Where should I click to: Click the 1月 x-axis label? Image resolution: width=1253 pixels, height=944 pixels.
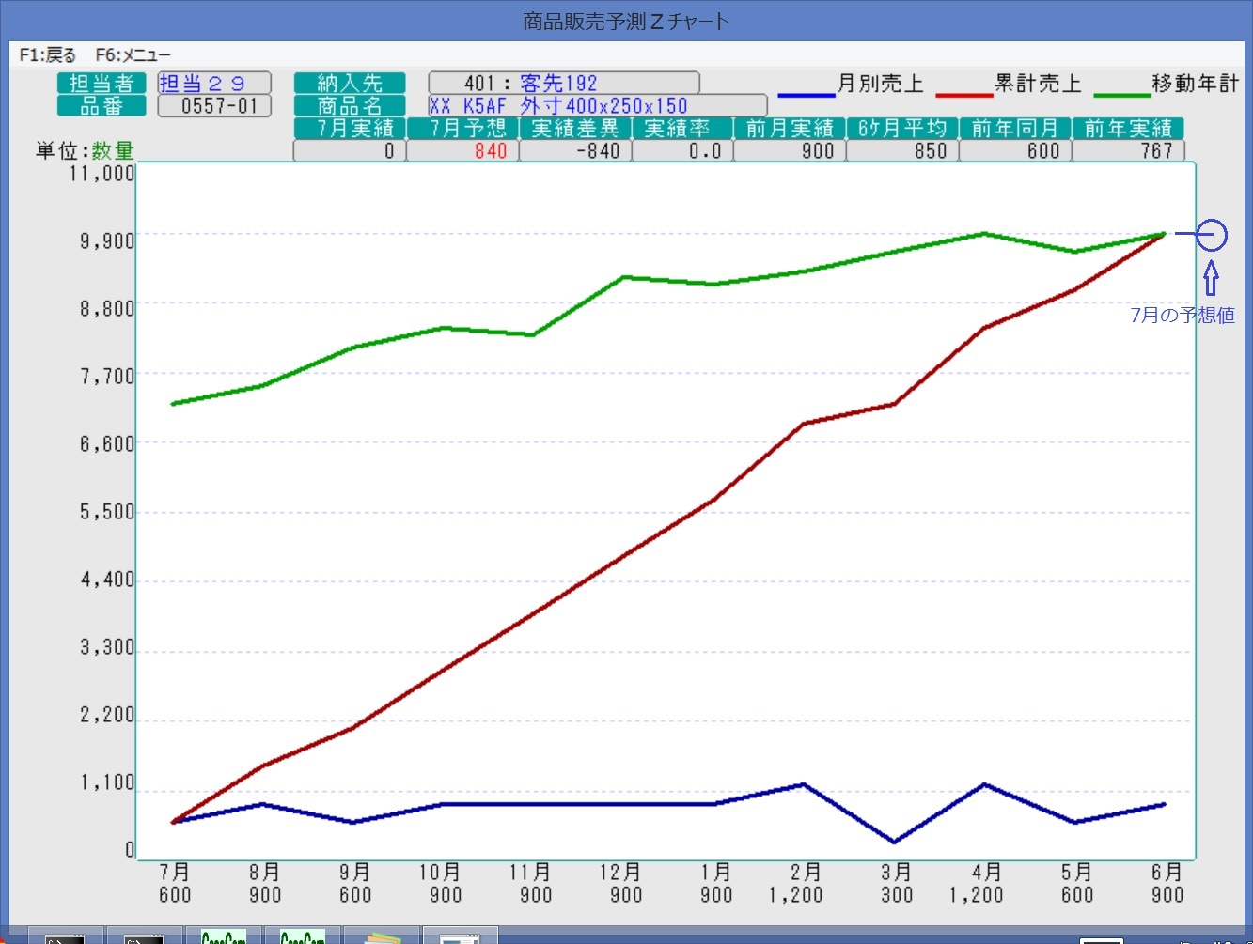point(716,873)
